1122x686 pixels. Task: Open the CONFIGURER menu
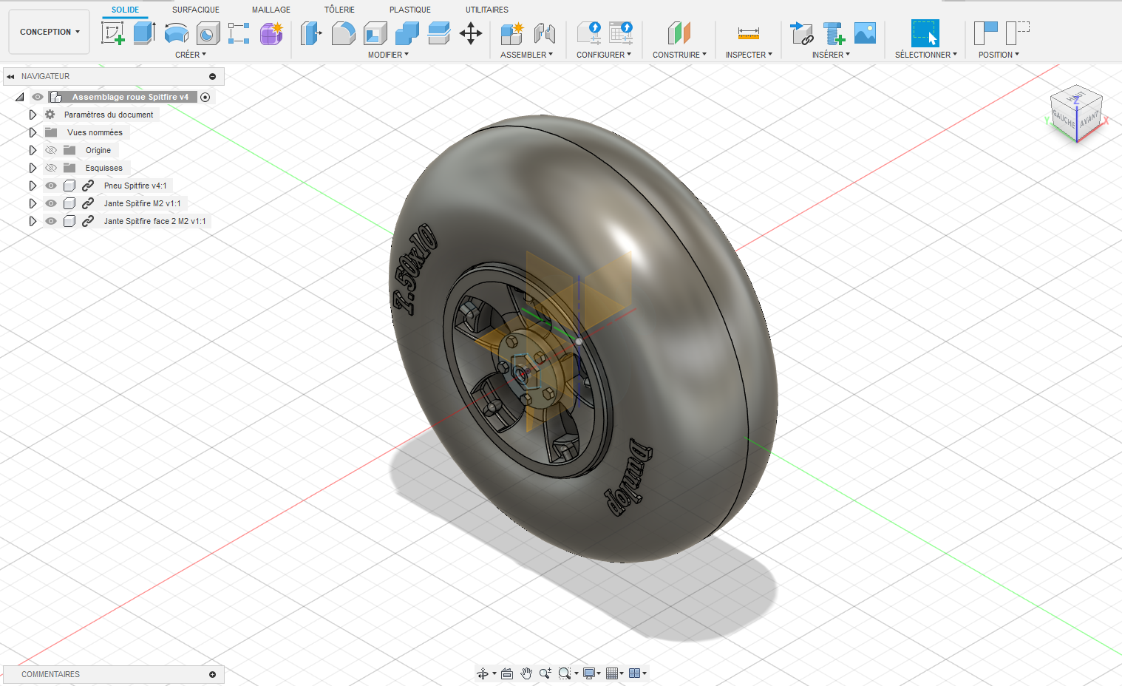point(604,55)
